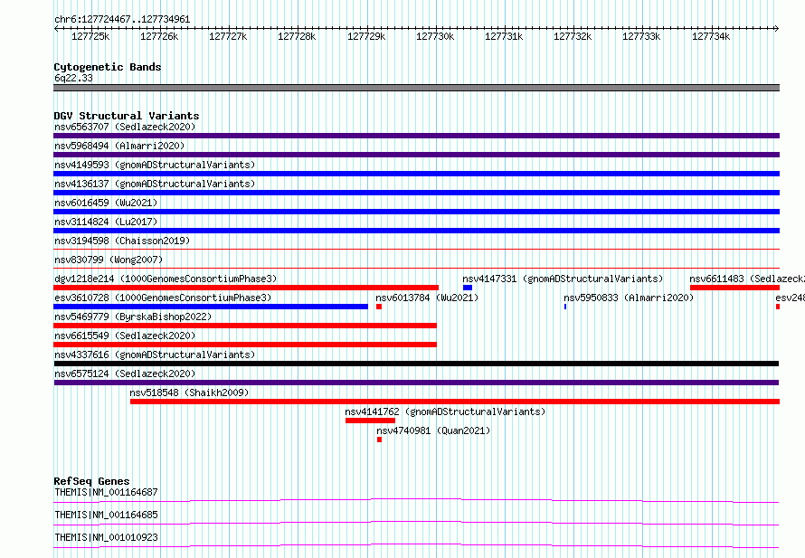Click the nsv6563707 (Sedlazeck2020) label
This screenshot has height=558, width=805.
[x=125, y=127]
